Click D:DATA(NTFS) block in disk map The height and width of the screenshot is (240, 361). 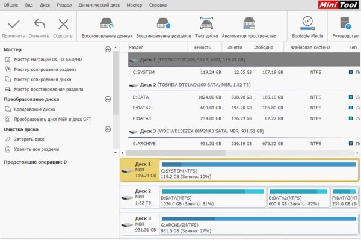(x=212, y=197)
